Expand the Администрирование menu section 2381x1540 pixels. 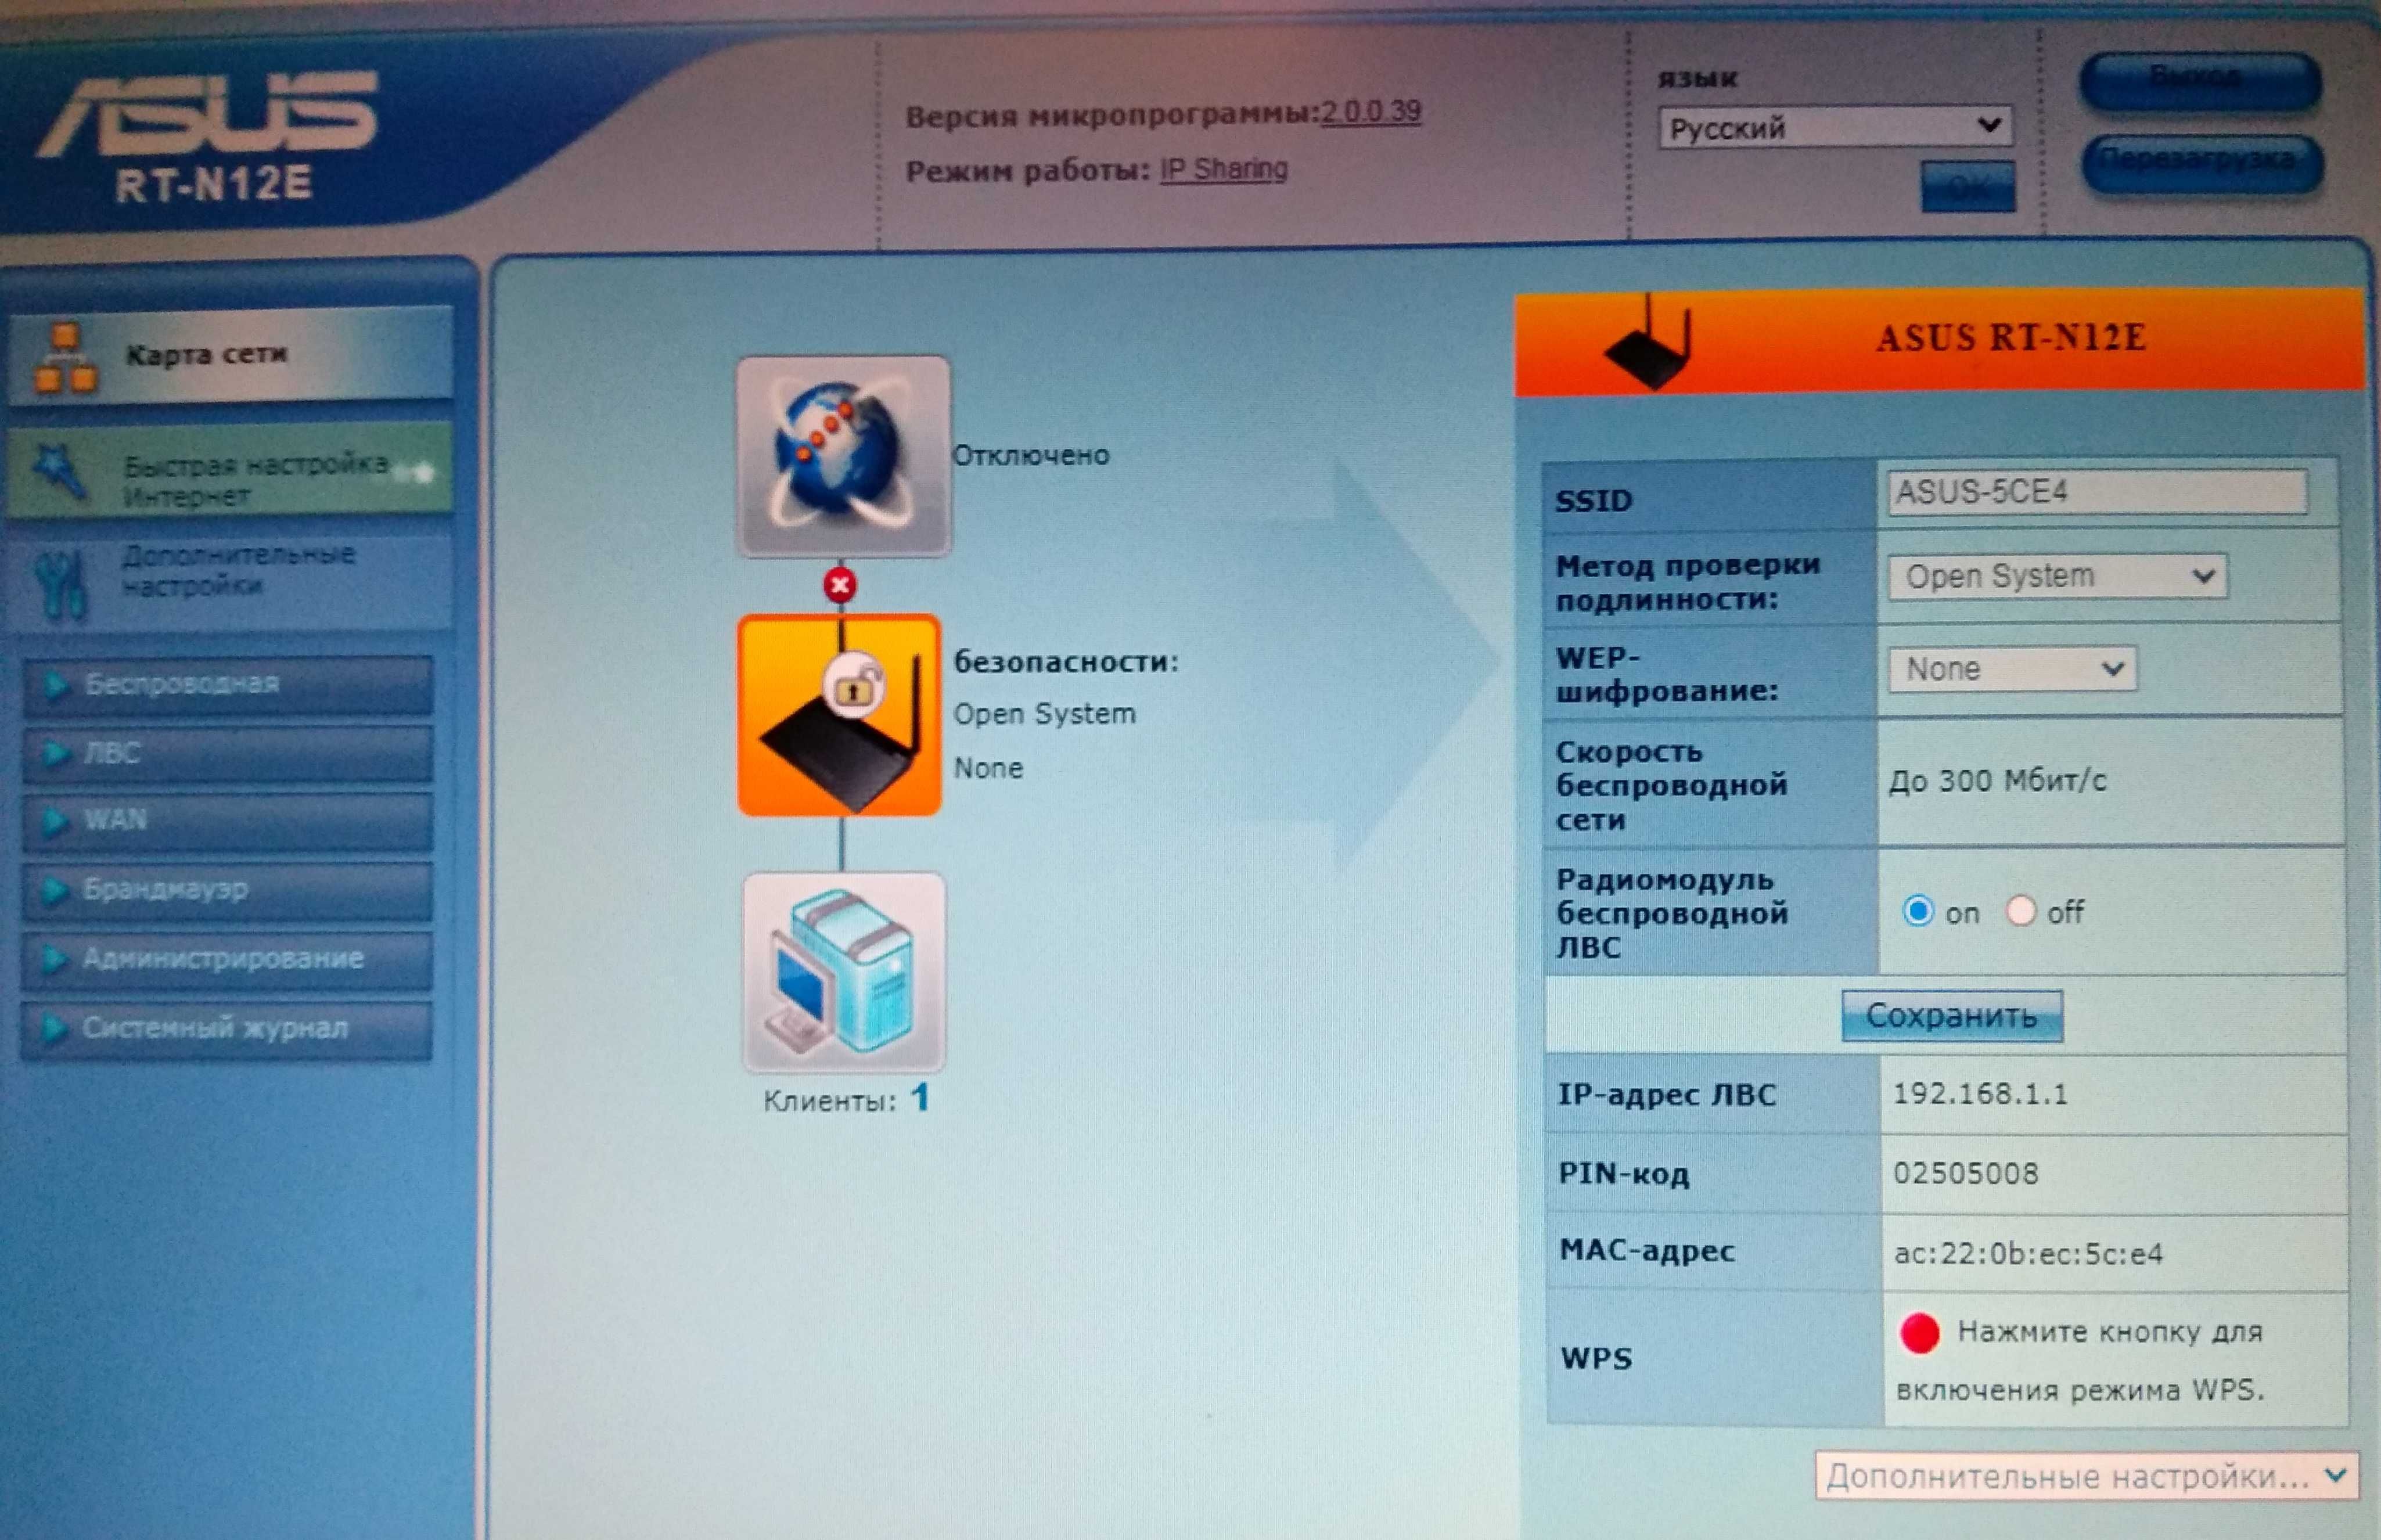[x=228, y=960]
